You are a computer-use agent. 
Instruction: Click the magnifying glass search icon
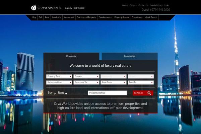(x=149, y=93)
